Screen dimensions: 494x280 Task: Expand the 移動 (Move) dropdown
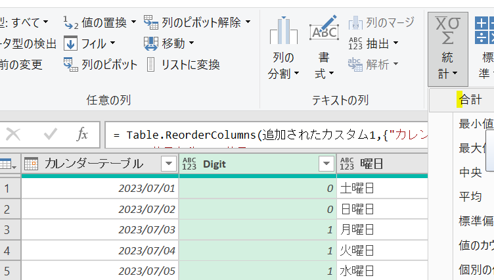click(x=191, y=43)
